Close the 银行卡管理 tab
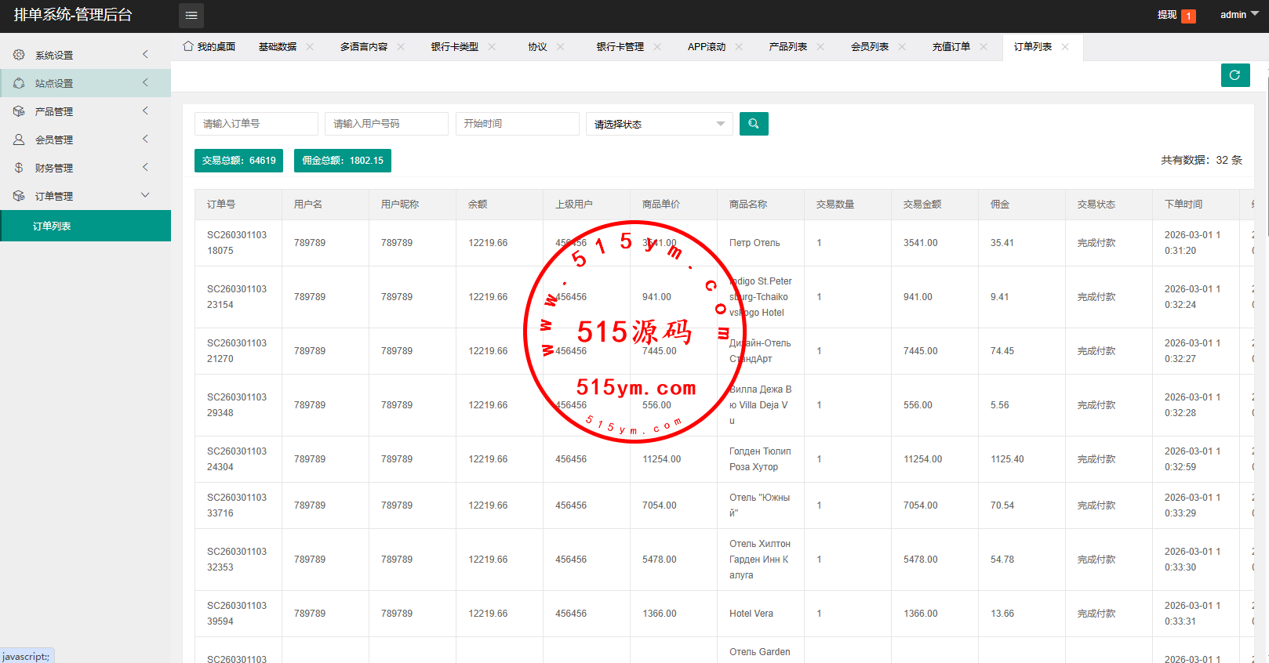 657,47
